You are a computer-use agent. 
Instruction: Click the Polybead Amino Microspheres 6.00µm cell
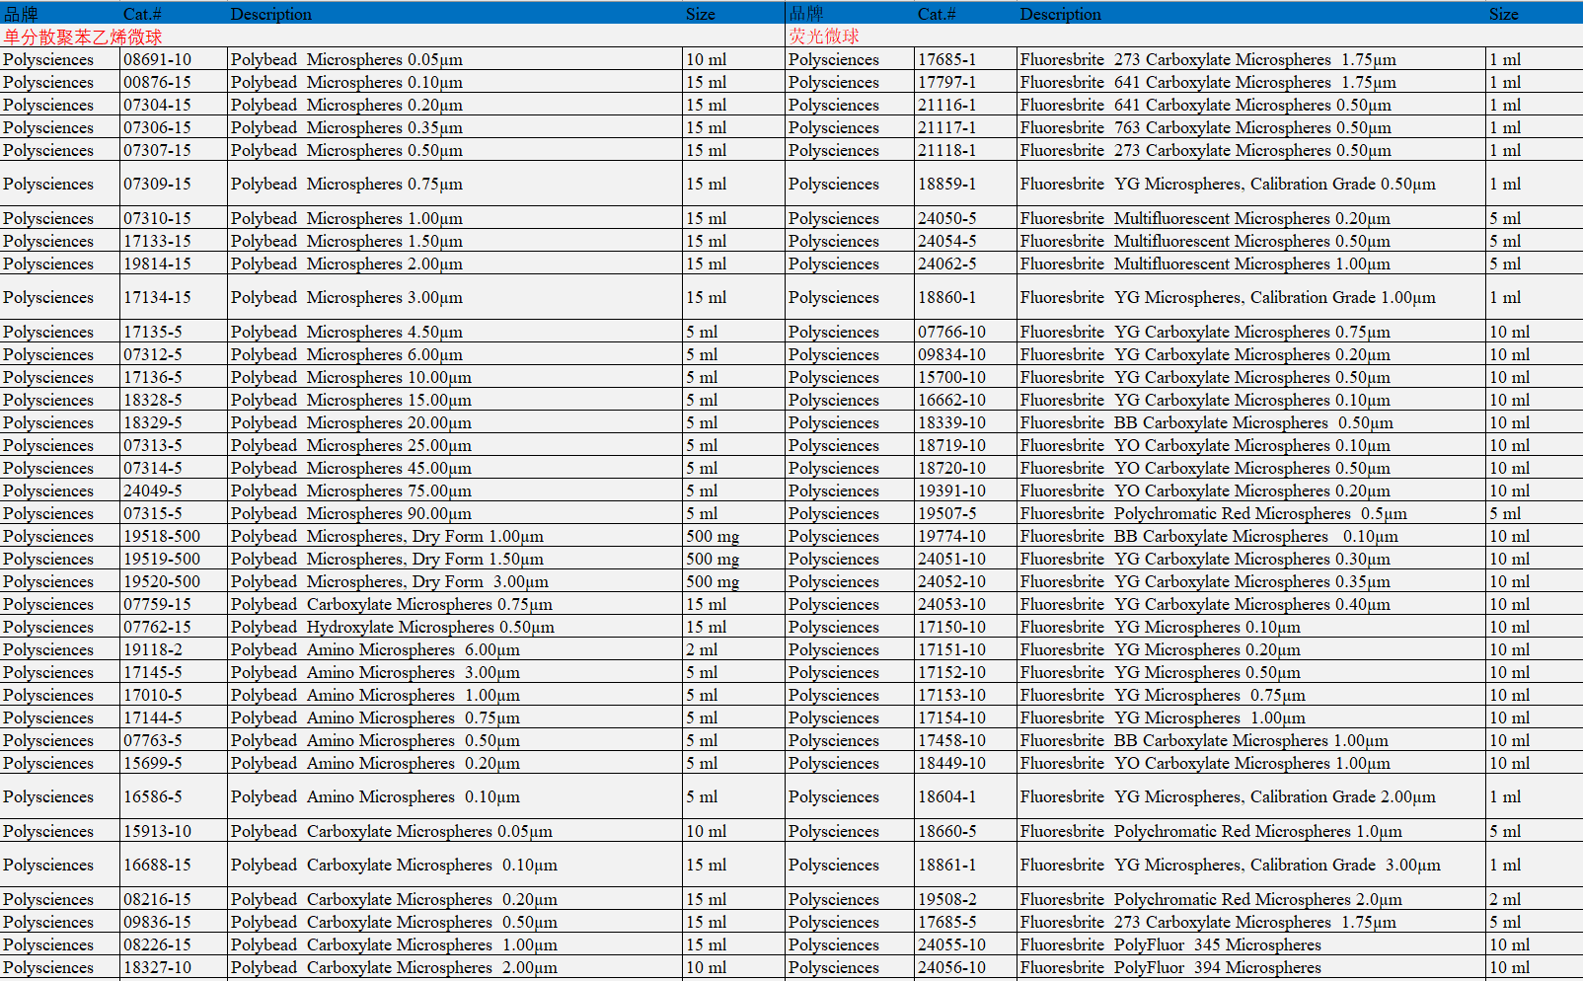click(x=375, y=649)
